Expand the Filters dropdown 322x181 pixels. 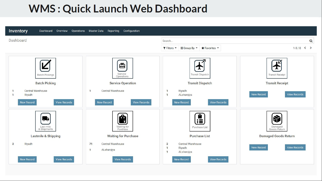[x=170, y=48]
